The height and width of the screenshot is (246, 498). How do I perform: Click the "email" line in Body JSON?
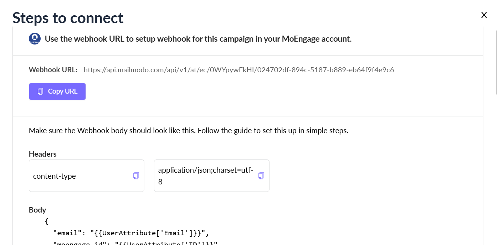tap(131, 233)
